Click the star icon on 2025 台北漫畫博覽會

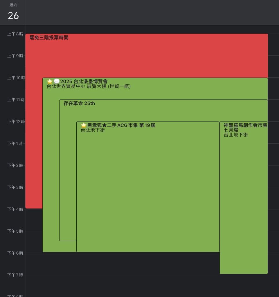(50, 82)
